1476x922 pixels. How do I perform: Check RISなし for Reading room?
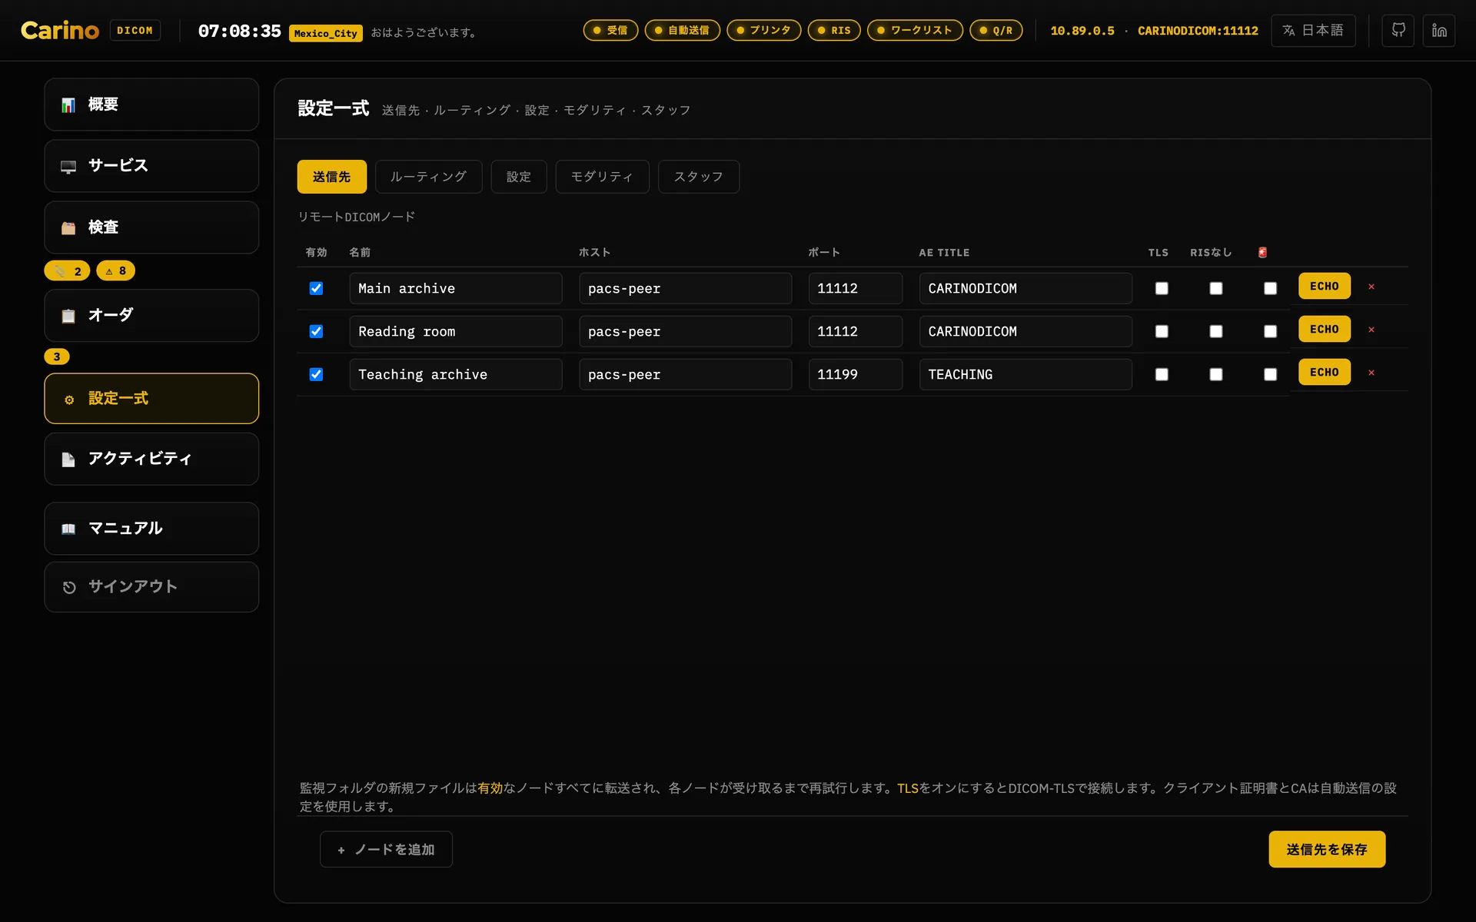click(x=1215, y=331)
